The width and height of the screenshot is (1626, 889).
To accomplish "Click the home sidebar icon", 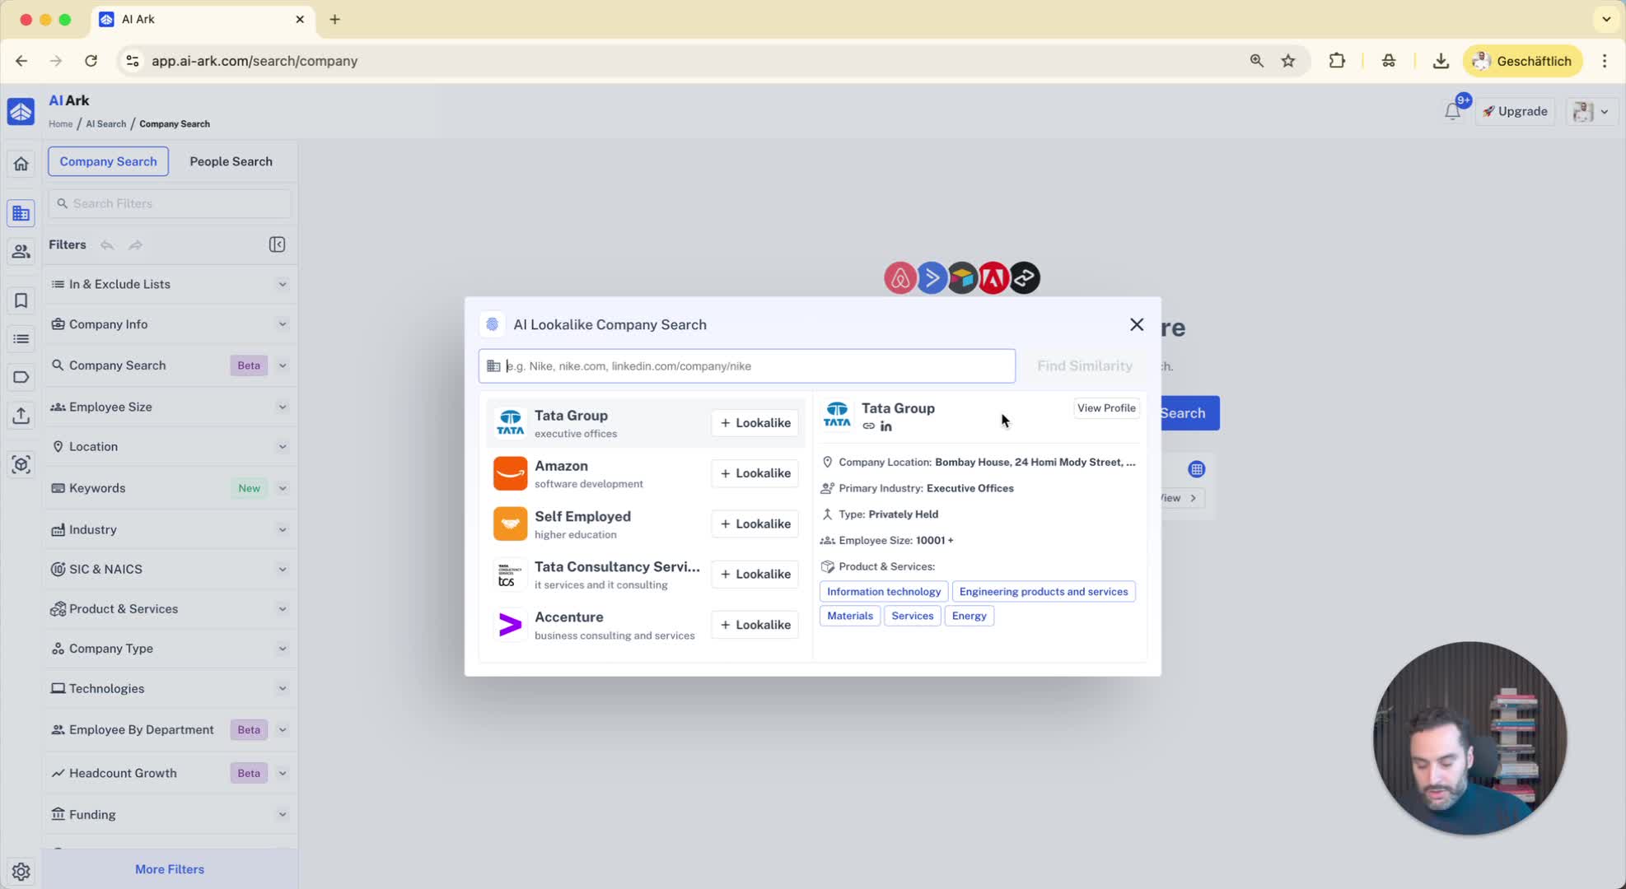I will click(21, 164).
